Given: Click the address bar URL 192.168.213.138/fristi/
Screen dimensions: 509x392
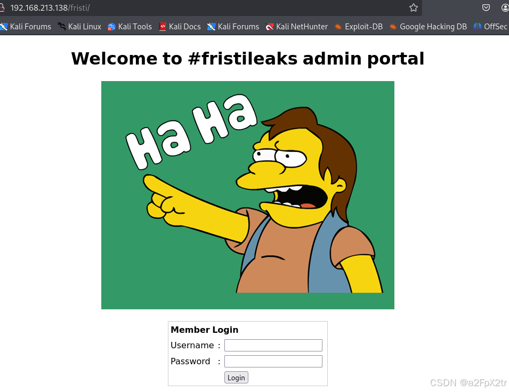Looking at the screenshot, I should tap(50, 8).
